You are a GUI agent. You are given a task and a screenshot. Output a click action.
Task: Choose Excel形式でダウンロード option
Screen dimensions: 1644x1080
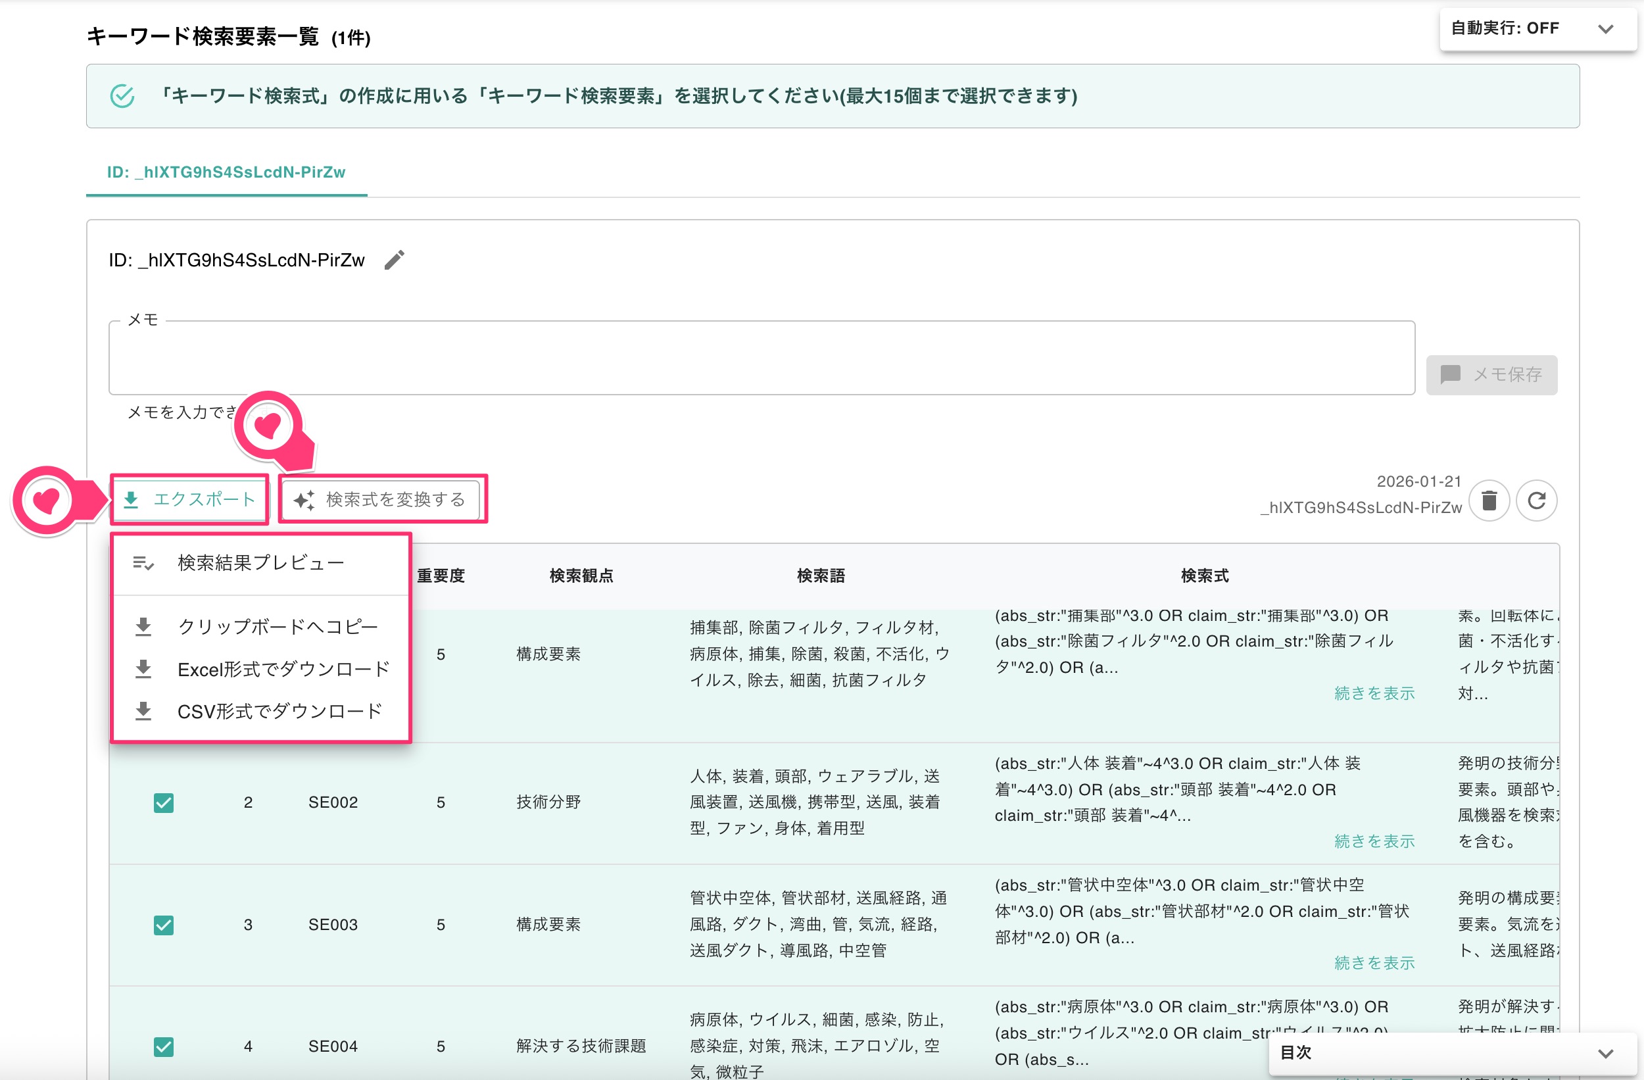click(x=261, y=669)
